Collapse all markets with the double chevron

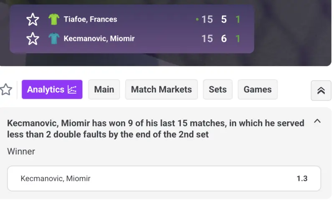pos(321,90)
